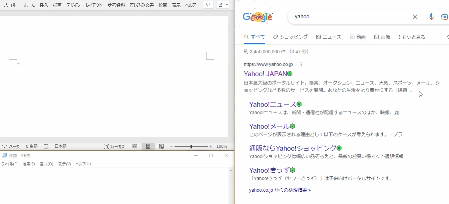The height and width of the screenshot is (204, 449).
Task: Clear the search query with X icon
Action: tap(415, 17)
